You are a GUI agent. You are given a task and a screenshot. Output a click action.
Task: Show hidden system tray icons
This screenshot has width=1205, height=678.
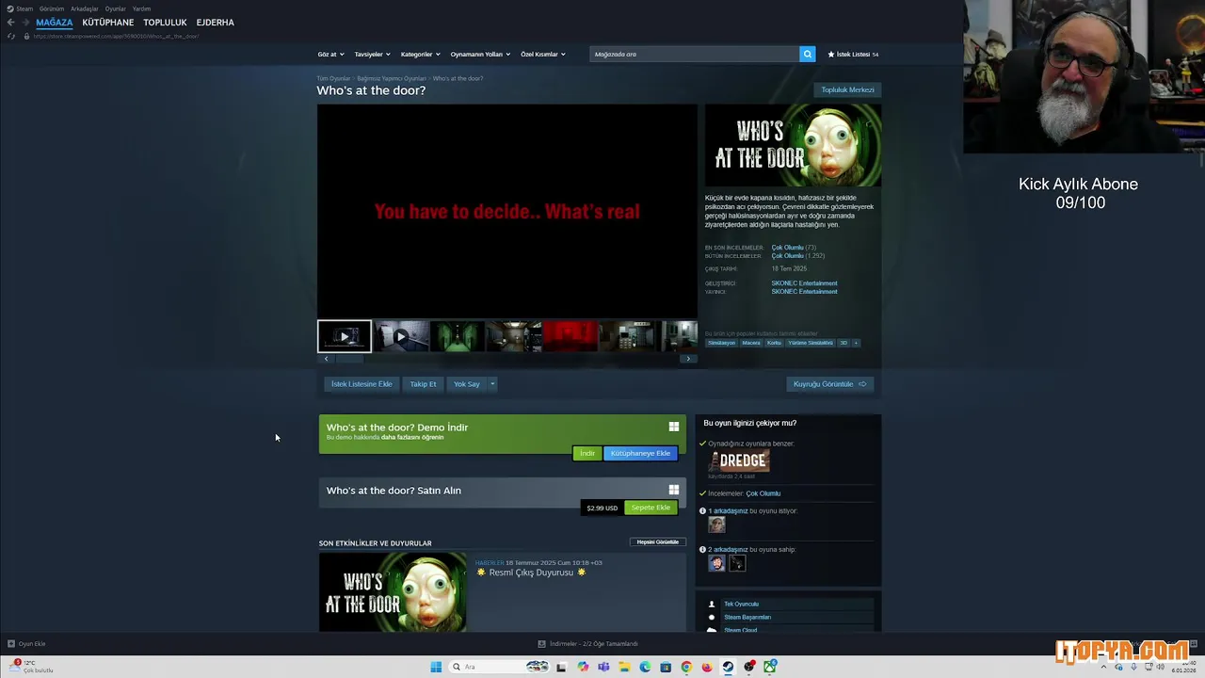click(1104, 667)
